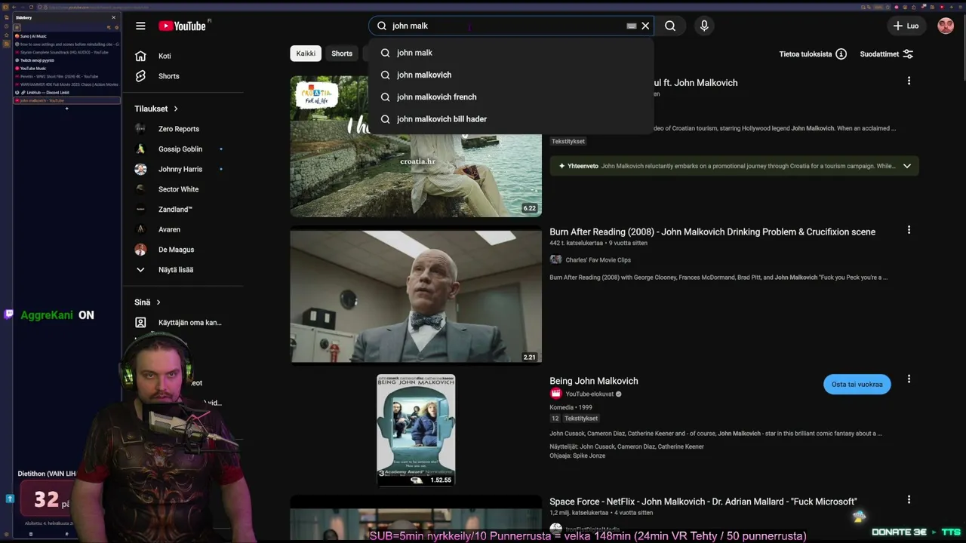The height and width of the screenshot is (543, 966).
Task: Open the account avatar menu
Action: 946,26
